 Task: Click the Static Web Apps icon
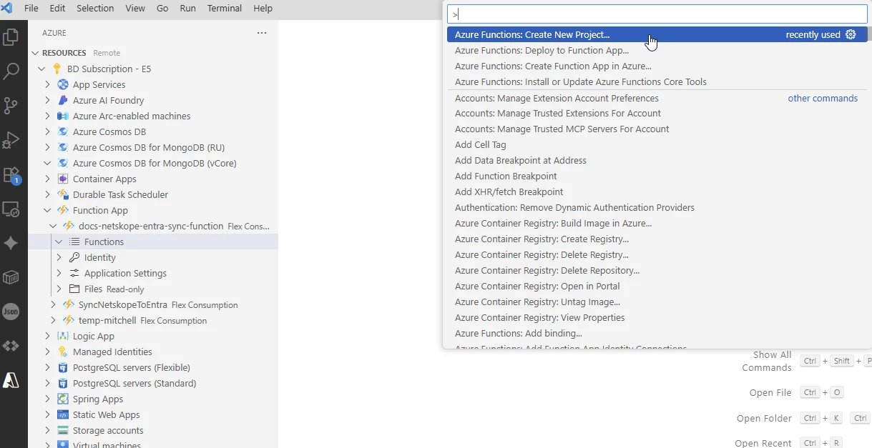point(63,414)
